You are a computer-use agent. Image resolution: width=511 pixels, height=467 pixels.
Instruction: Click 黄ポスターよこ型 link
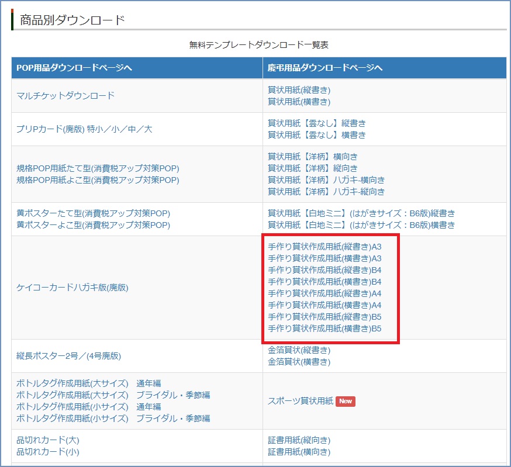[x=93, y=225]
